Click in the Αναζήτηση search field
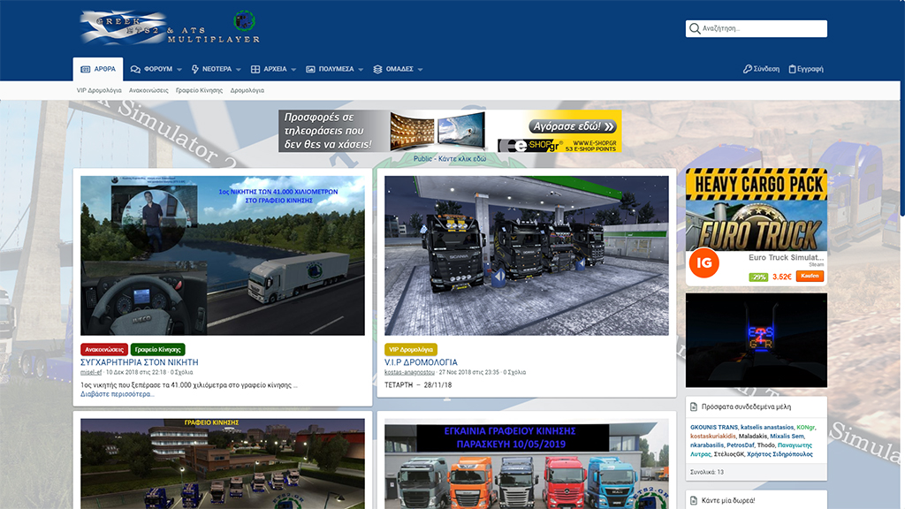This screenshot has height=509, width=905. coord(762,29)
